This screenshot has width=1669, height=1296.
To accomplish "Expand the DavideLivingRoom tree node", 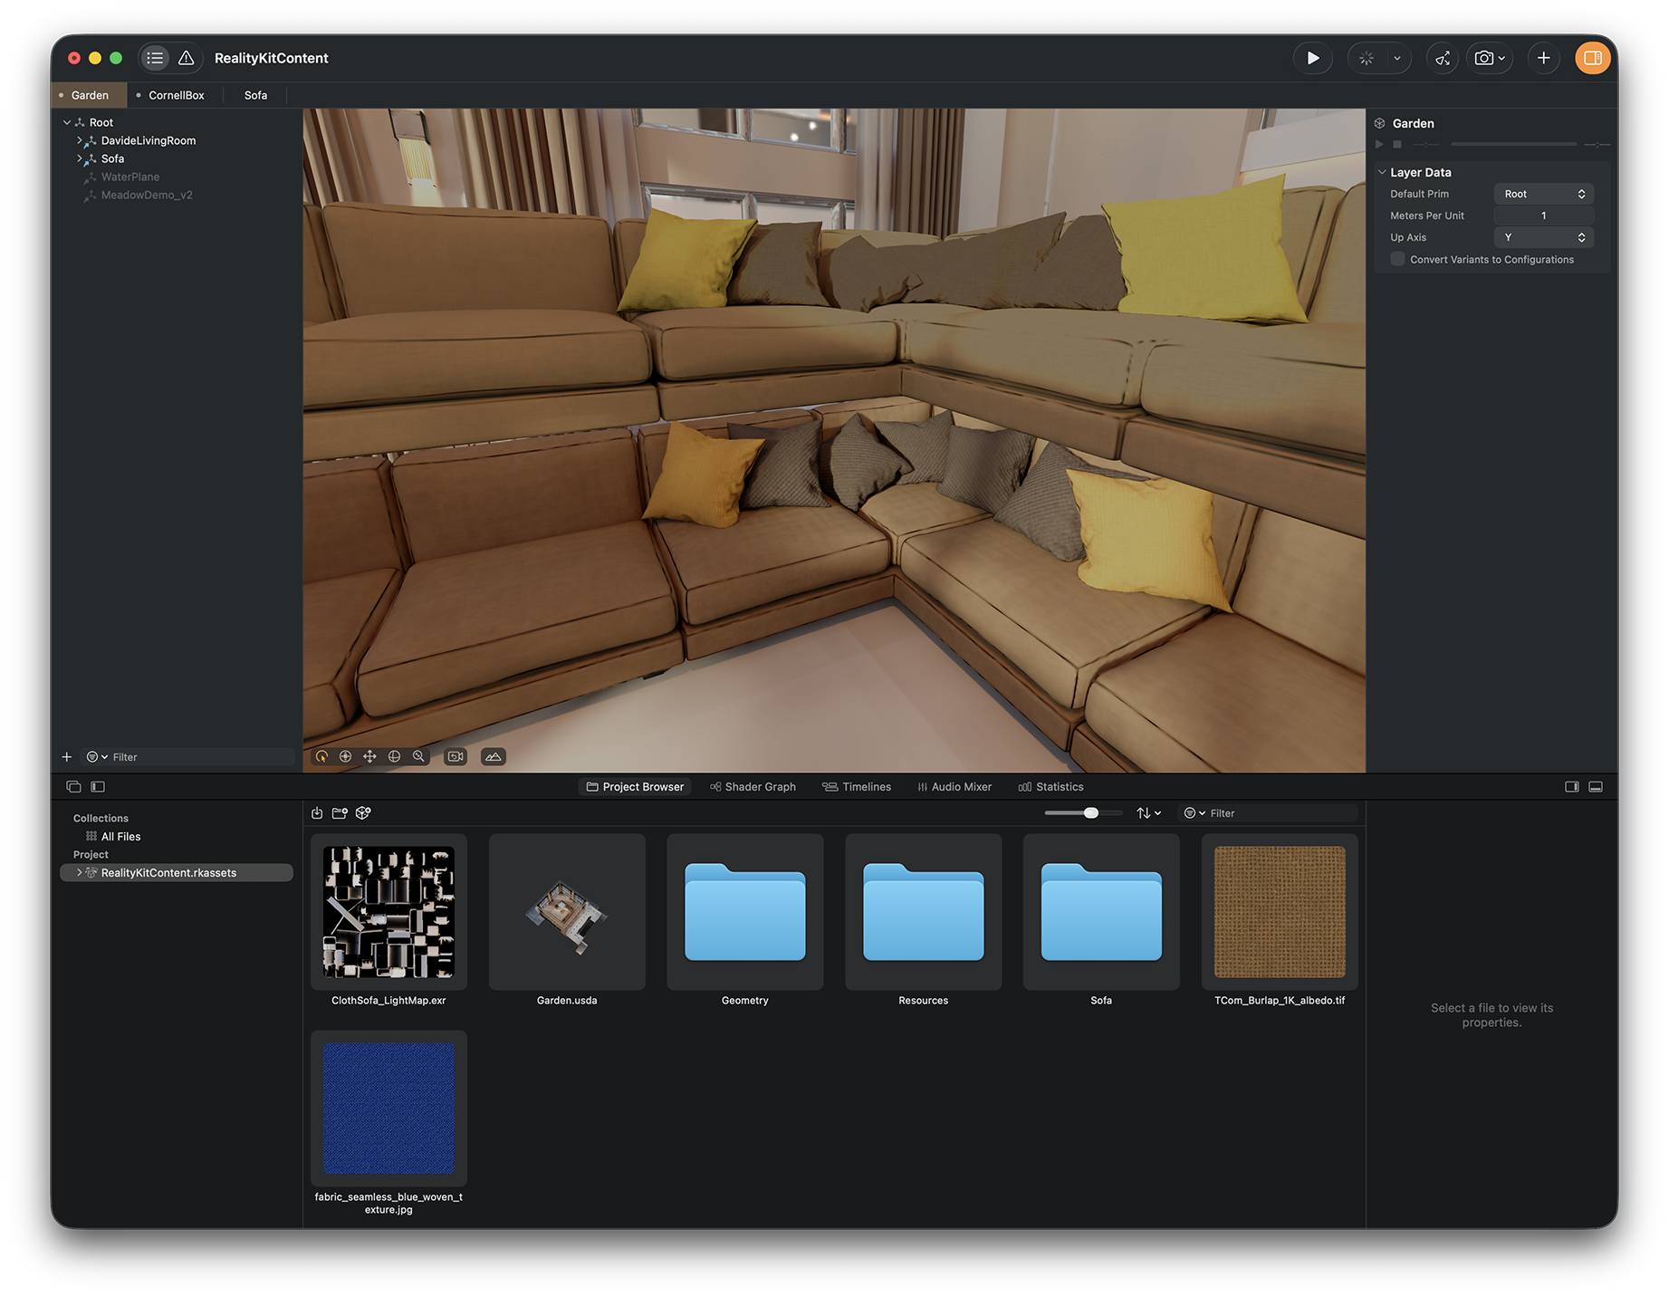I will [79, 140].
